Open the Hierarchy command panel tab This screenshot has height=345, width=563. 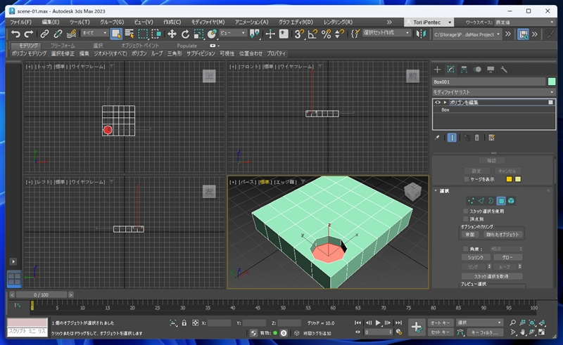point(464,70)
